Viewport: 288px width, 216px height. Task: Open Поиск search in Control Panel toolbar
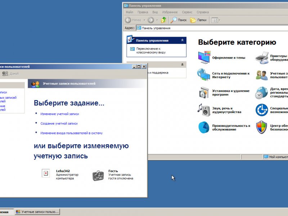(178, 20)
